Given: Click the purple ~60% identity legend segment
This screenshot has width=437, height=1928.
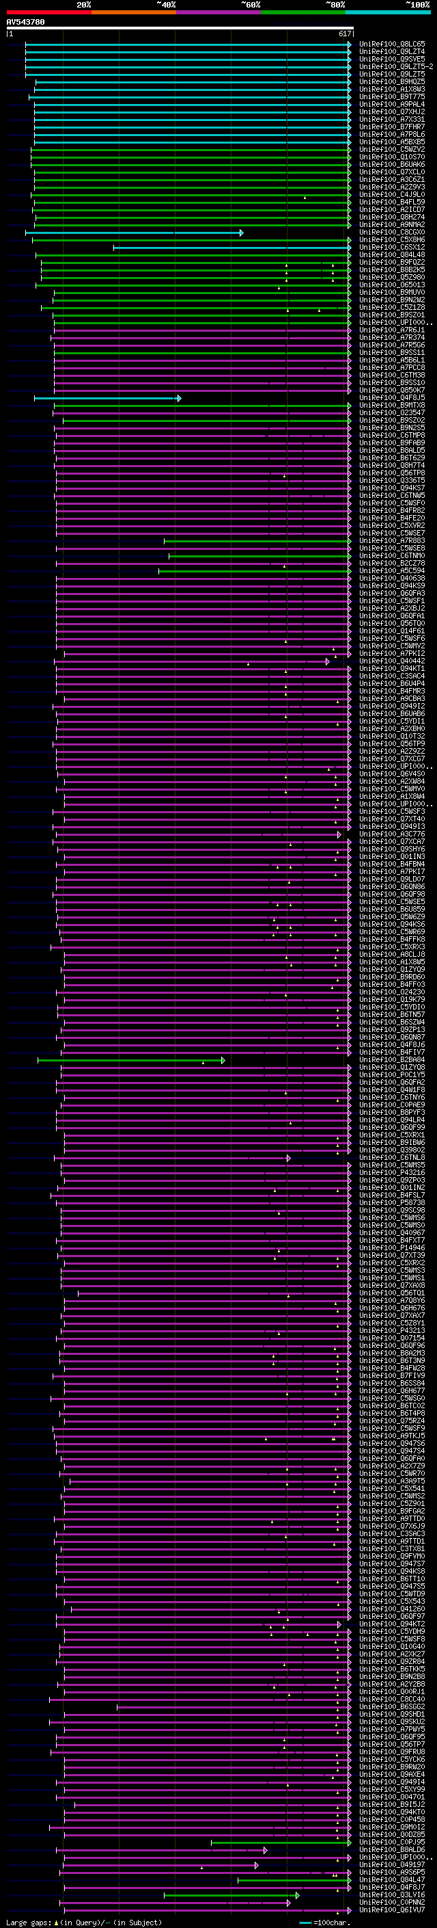Looking at the screenshot, I should click(x=219, y=12).
